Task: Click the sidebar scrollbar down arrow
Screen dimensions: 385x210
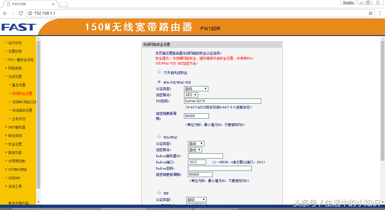Action: pos(39,202)
